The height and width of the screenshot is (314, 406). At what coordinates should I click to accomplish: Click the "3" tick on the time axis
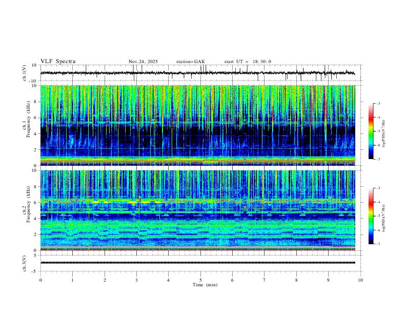coord(136,280)
